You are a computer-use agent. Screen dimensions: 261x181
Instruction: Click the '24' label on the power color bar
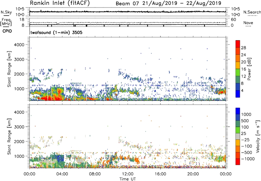[243, 55]
